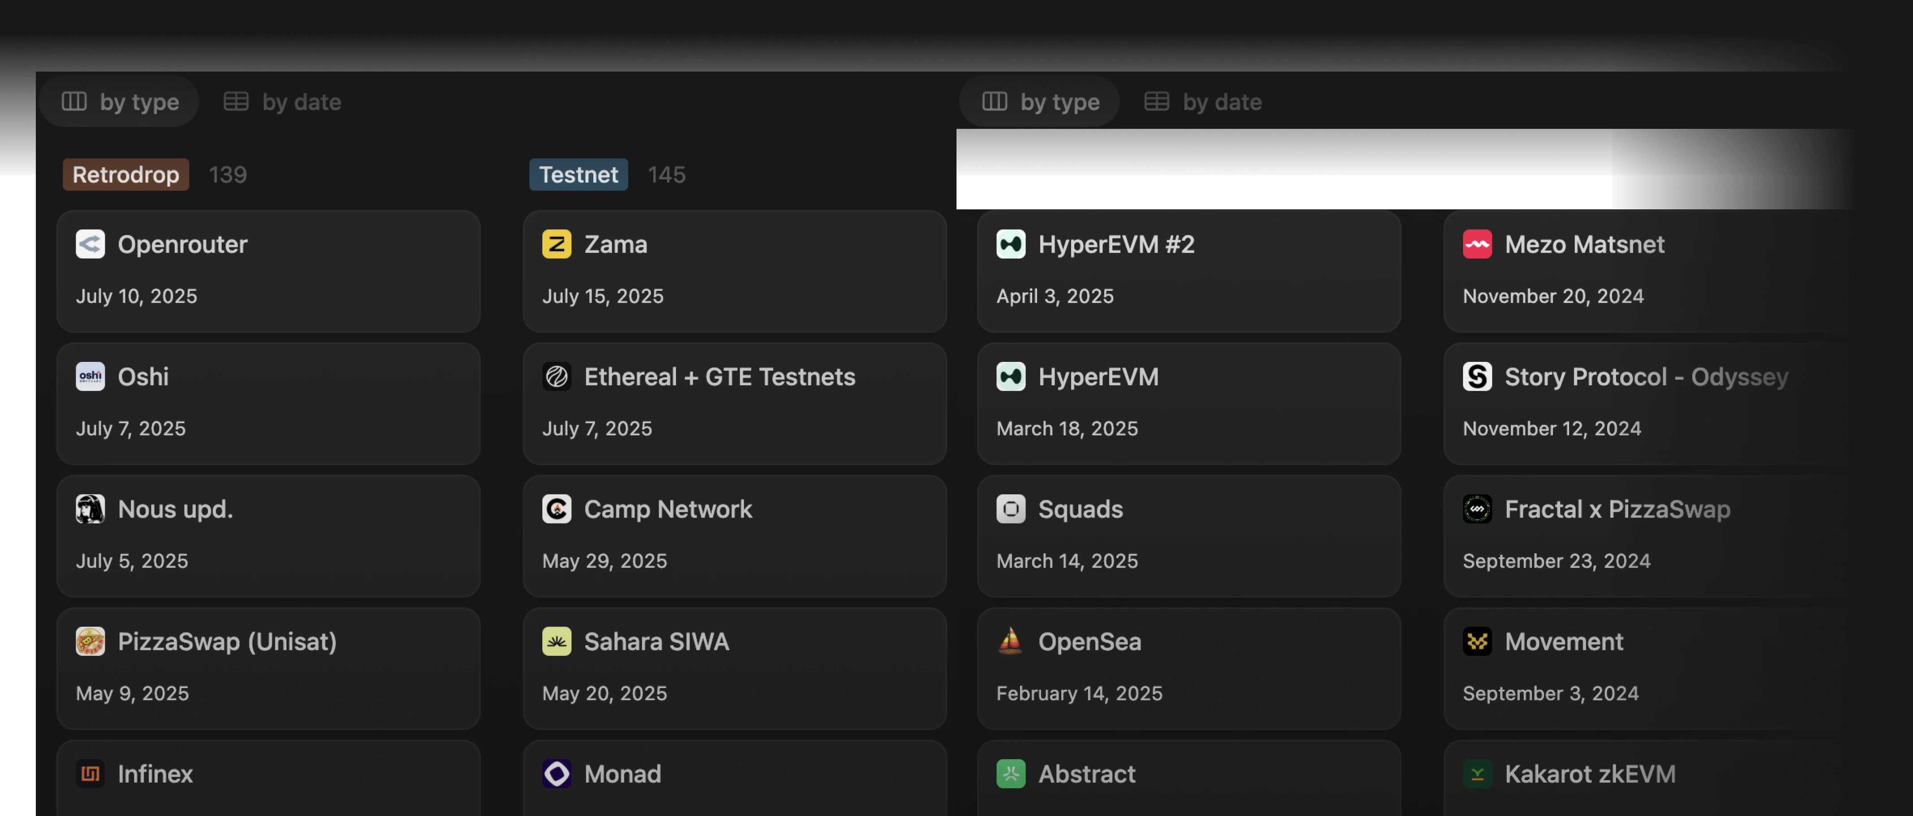
Task: Click the date 'May 9, 2025'
Action: [132, 693]
